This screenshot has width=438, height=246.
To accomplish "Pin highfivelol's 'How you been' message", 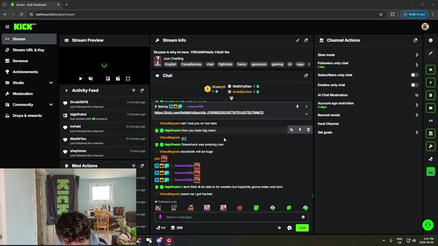I will coord(300,130).
